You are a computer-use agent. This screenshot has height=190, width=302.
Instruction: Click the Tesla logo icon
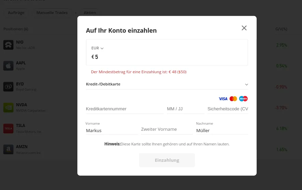click(8, 128)
